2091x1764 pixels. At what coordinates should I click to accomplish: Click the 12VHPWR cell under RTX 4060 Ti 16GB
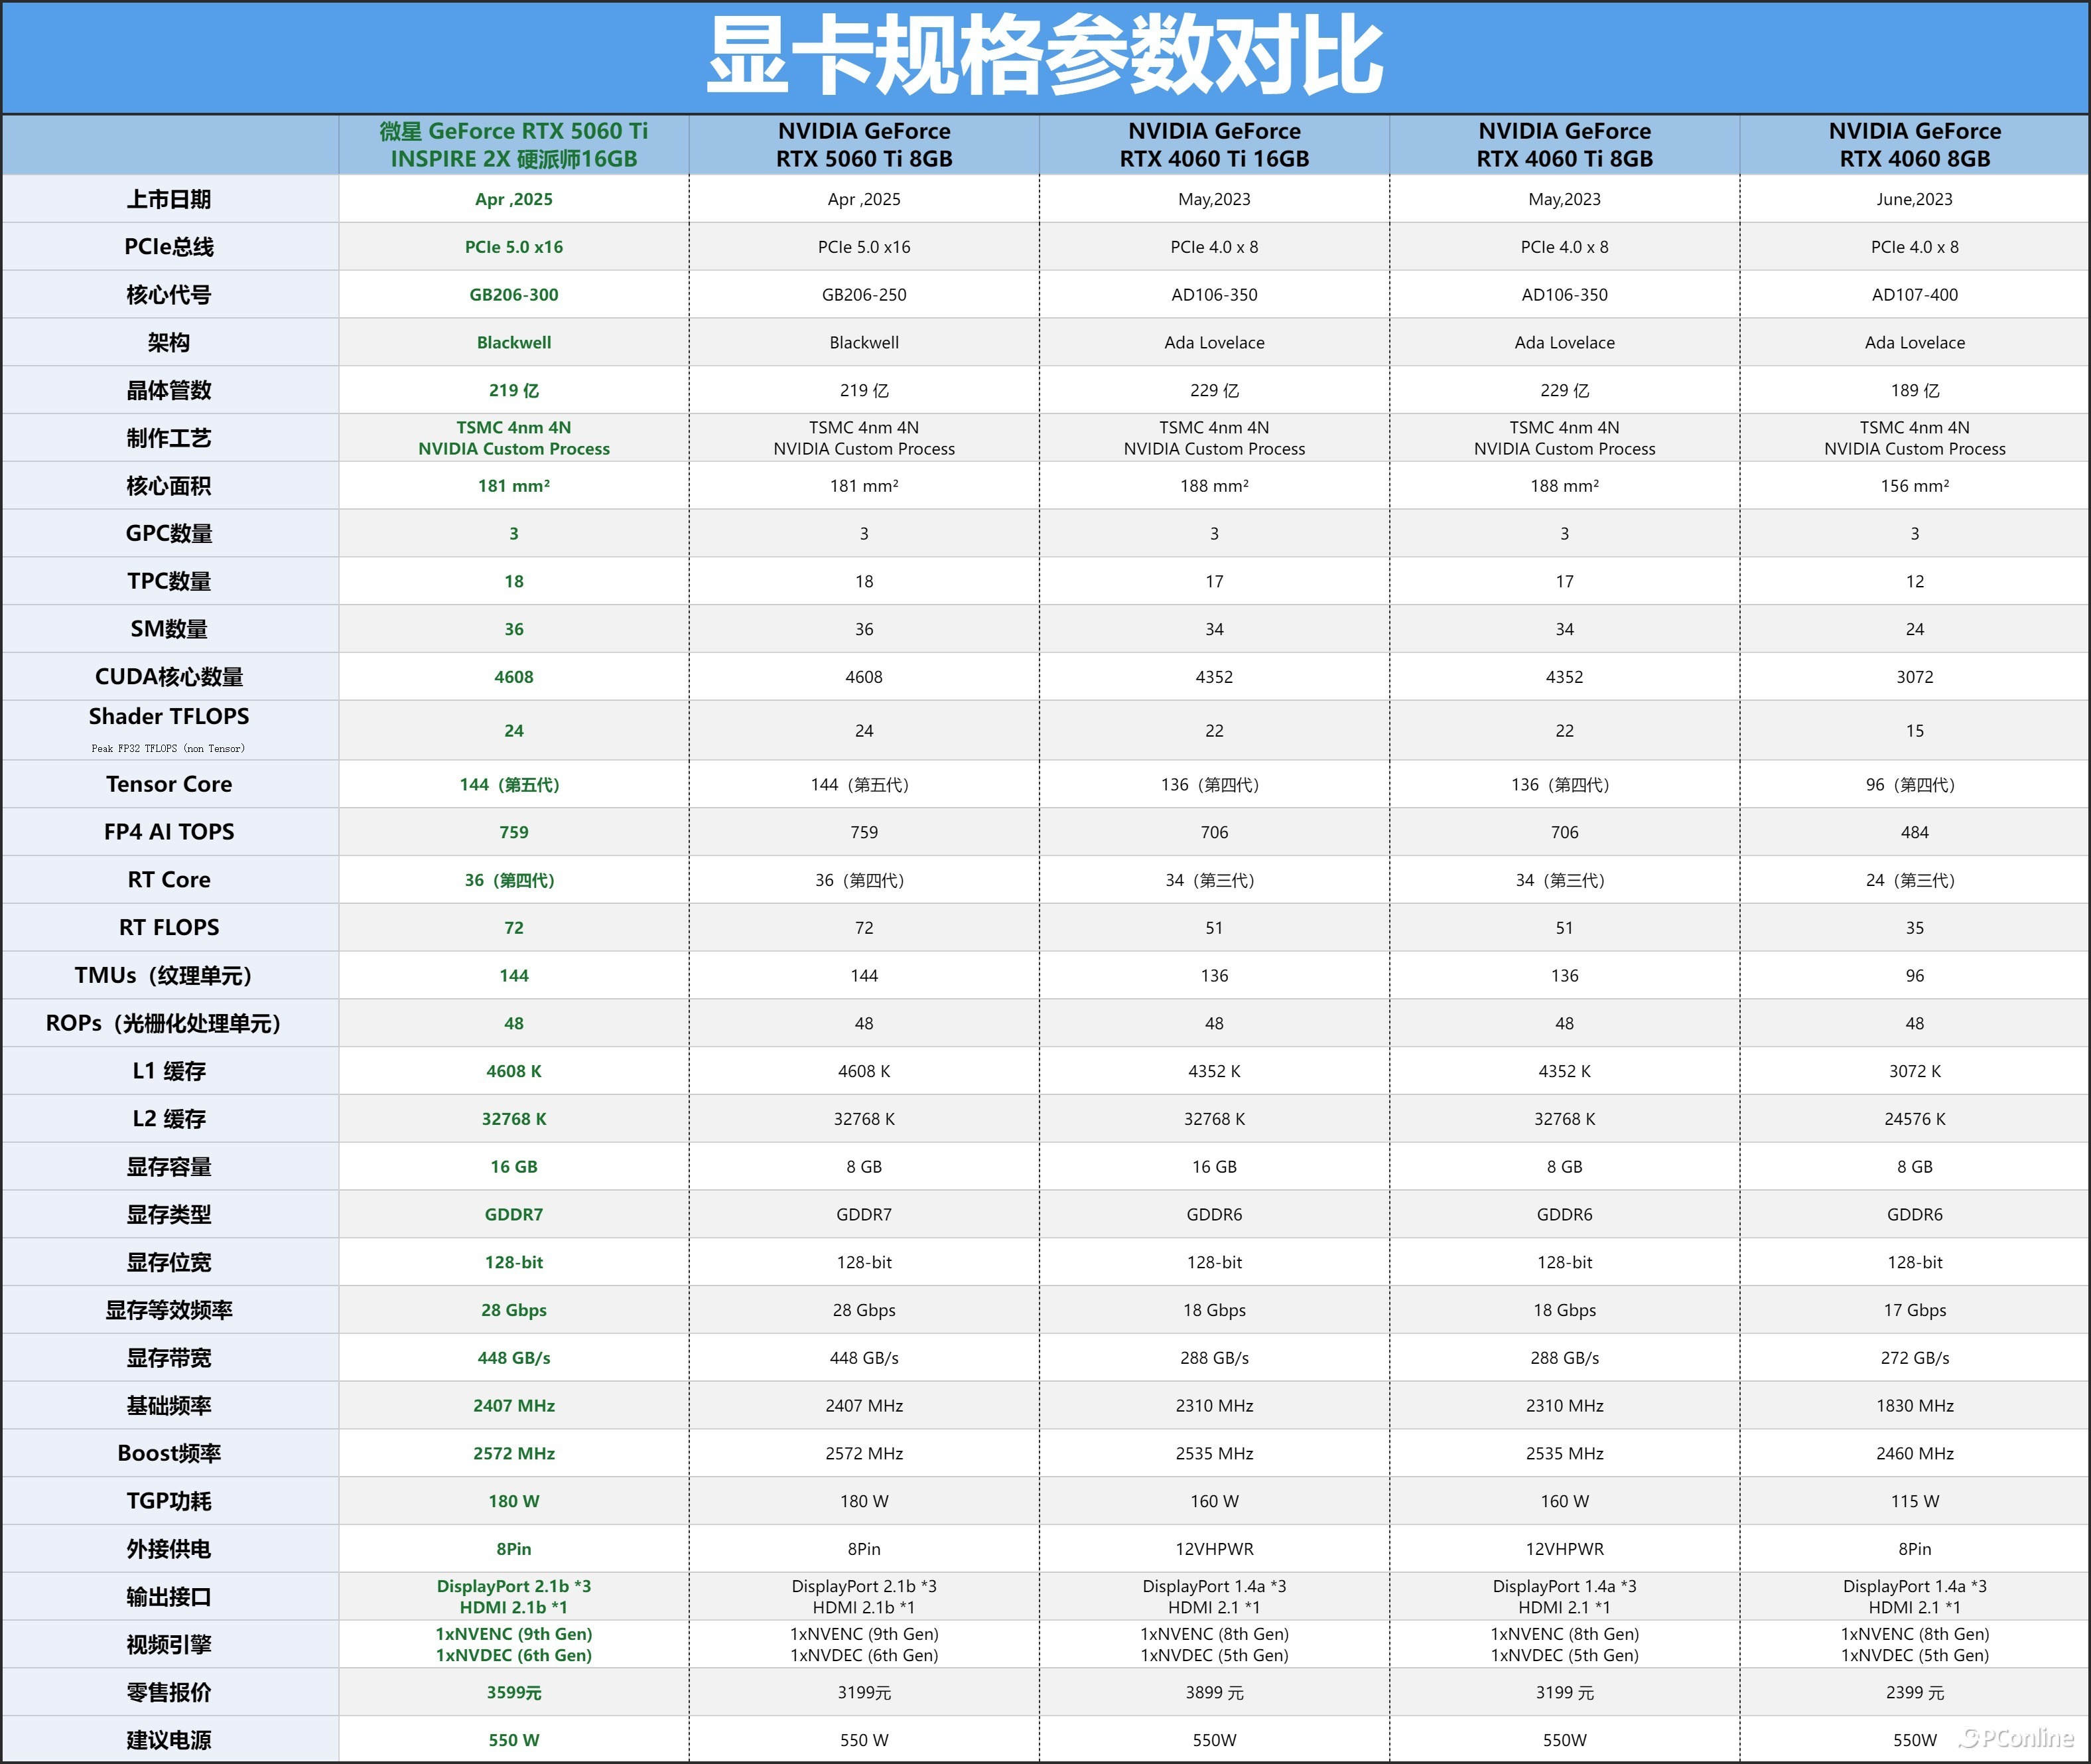pos(1213,1549)
